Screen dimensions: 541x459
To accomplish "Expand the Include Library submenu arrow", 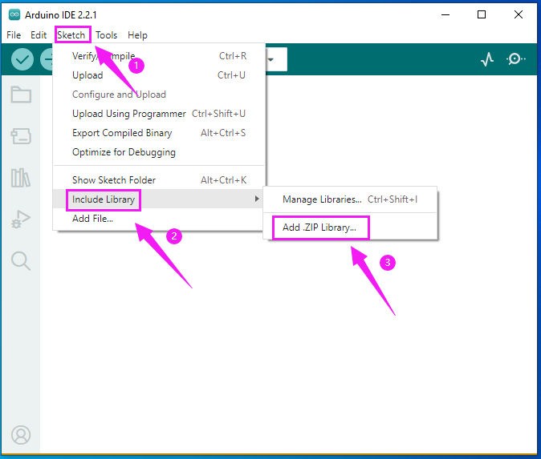I will [x=257, y=199].
